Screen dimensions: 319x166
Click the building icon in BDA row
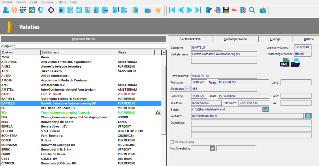coord(158,113)
